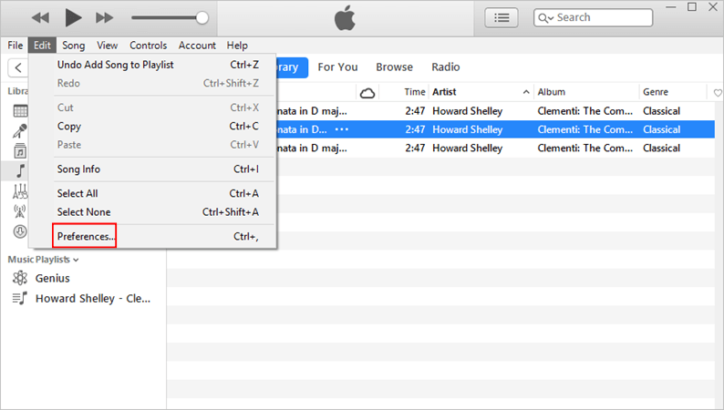
Task: Open the Up Next list view button
Action: (502, 18)
